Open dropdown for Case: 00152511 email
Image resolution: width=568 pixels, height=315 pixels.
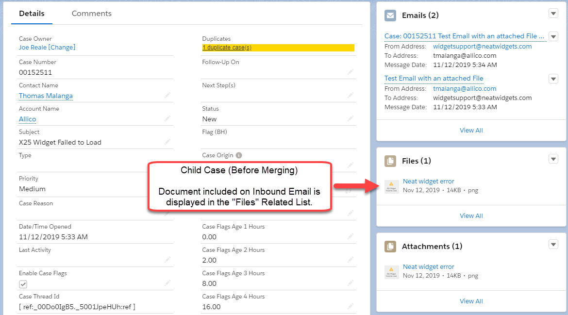(553, 36)
